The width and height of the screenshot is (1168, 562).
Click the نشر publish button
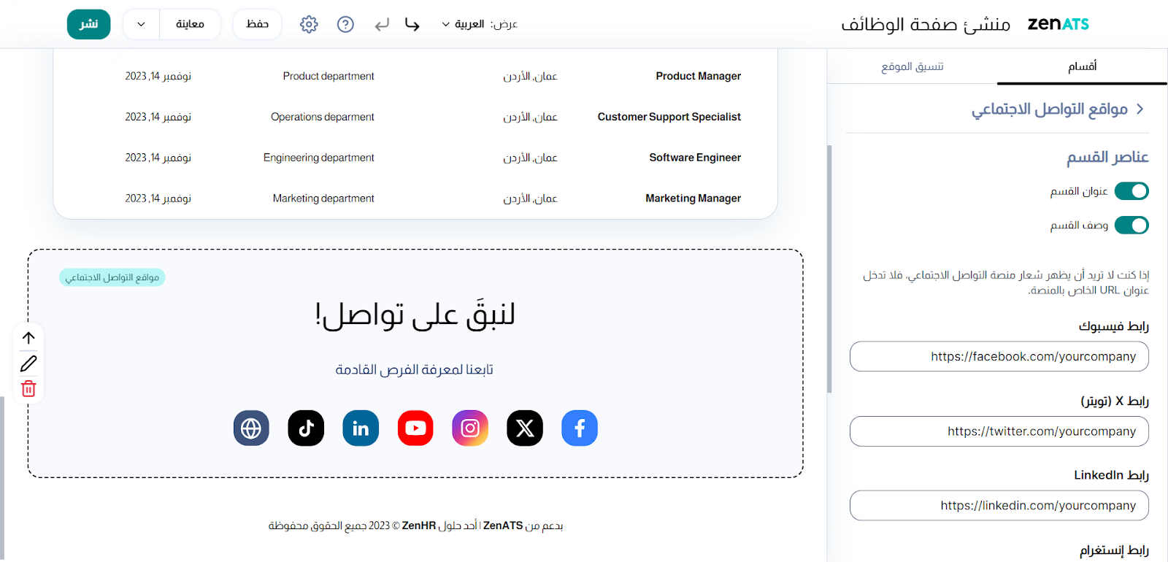click(89, 24)
